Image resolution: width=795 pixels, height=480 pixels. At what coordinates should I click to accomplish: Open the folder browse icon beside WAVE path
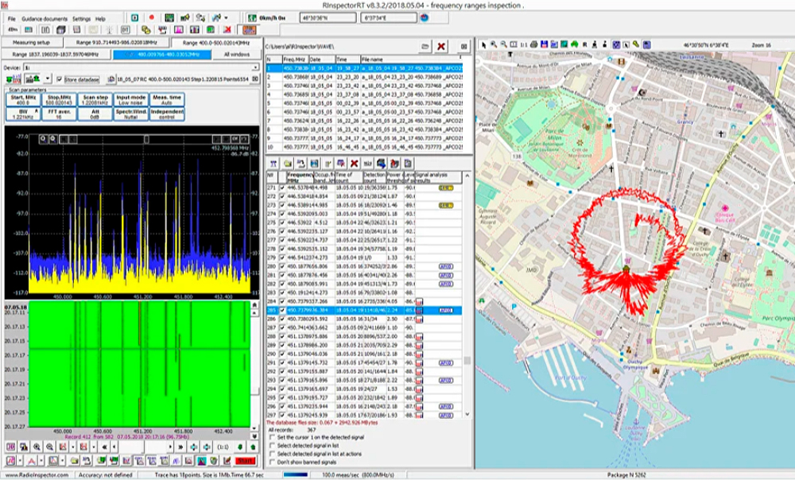click(426, 47)
